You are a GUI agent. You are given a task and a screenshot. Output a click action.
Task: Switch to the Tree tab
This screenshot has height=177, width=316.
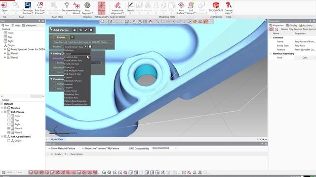click(5, 25)
